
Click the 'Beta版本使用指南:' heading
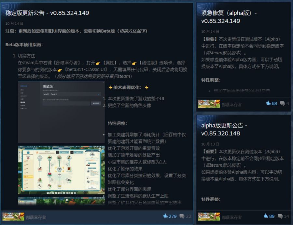[24, 45]
